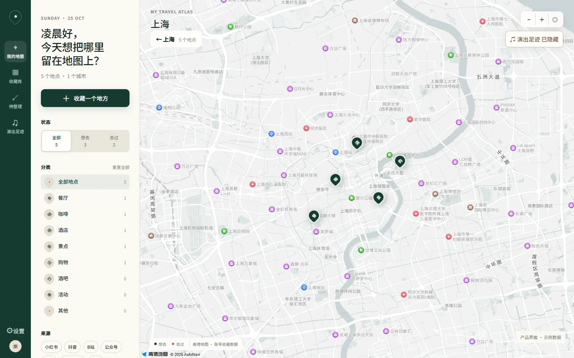Filter by 酒店 category
Image resolution: width=574 pixels, height=358 pixels.
[x=85, y=230]
